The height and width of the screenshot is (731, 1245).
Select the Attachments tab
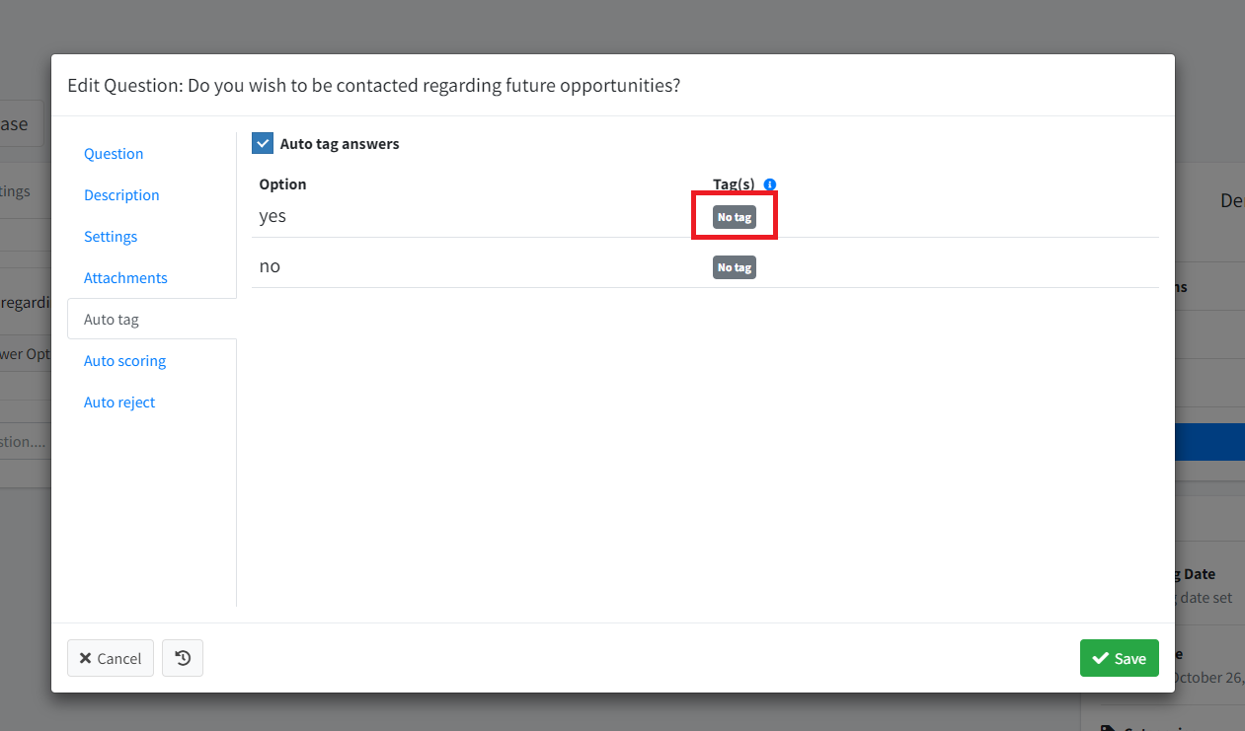[x=125, y=278]
